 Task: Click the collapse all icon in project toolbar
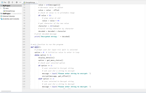pos(12,2)
